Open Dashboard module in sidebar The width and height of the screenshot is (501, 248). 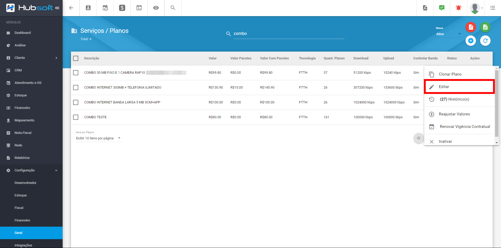coord(31,33)
